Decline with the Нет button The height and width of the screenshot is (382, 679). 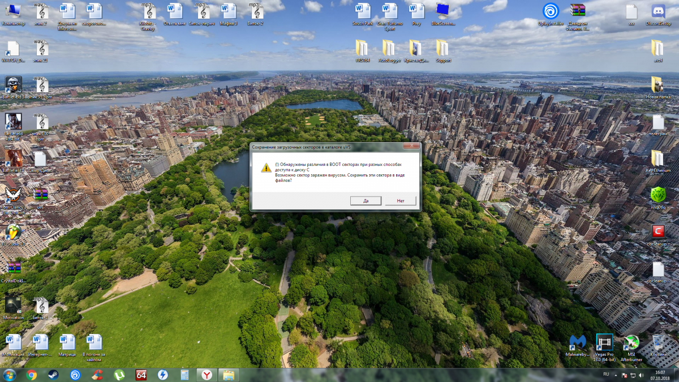coord(401,200)
